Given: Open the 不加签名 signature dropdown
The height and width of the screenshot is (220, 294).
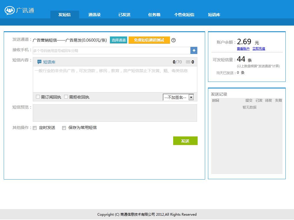Looking at the screenshot, I should 178,97.
